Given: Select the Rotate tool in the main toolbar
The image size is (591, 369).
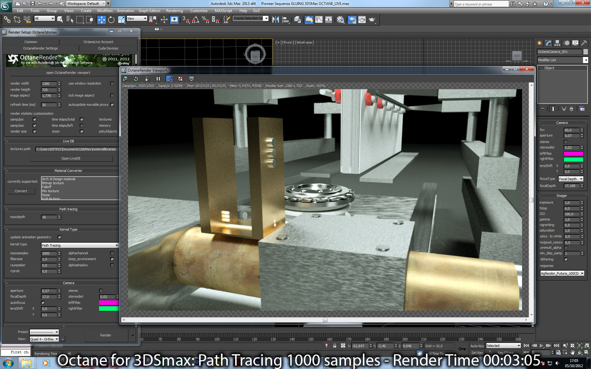Looking at the screenshot, I should tap(111, 20).
